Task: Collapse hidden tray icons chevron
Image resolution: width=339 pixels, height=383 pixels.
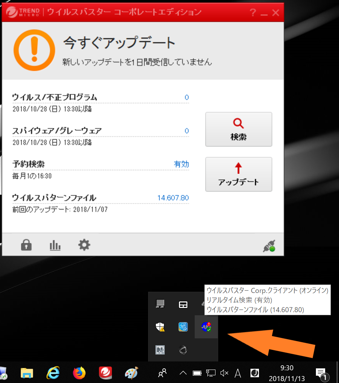Action: tap(183, 373)
